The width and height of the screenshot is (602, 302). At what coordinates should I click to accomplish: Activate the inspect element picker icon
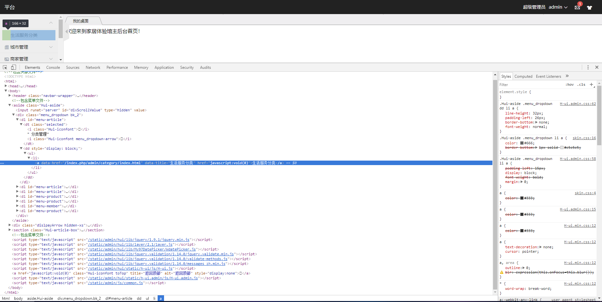(x=5, y=67)
